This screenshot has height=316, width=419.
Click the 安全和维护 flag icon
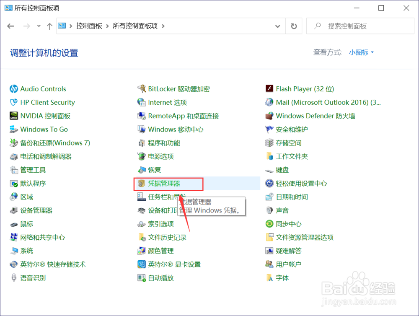pos(269,130)
